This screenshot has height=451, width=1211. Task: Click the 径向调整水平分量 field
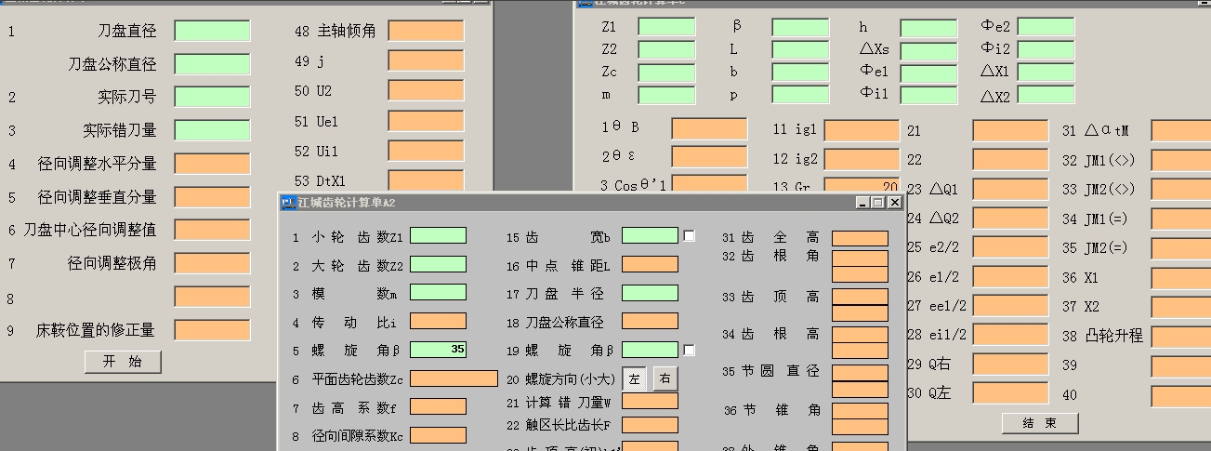[212, 164]
